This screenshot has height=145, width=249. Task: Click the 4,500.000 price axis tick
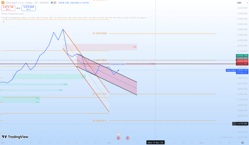tap(242, 14)
